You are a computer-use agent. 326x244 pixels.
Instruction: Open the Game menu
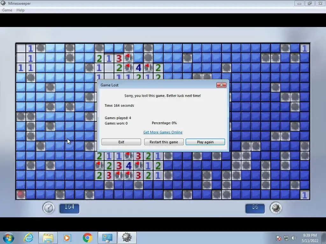point(7,10)
